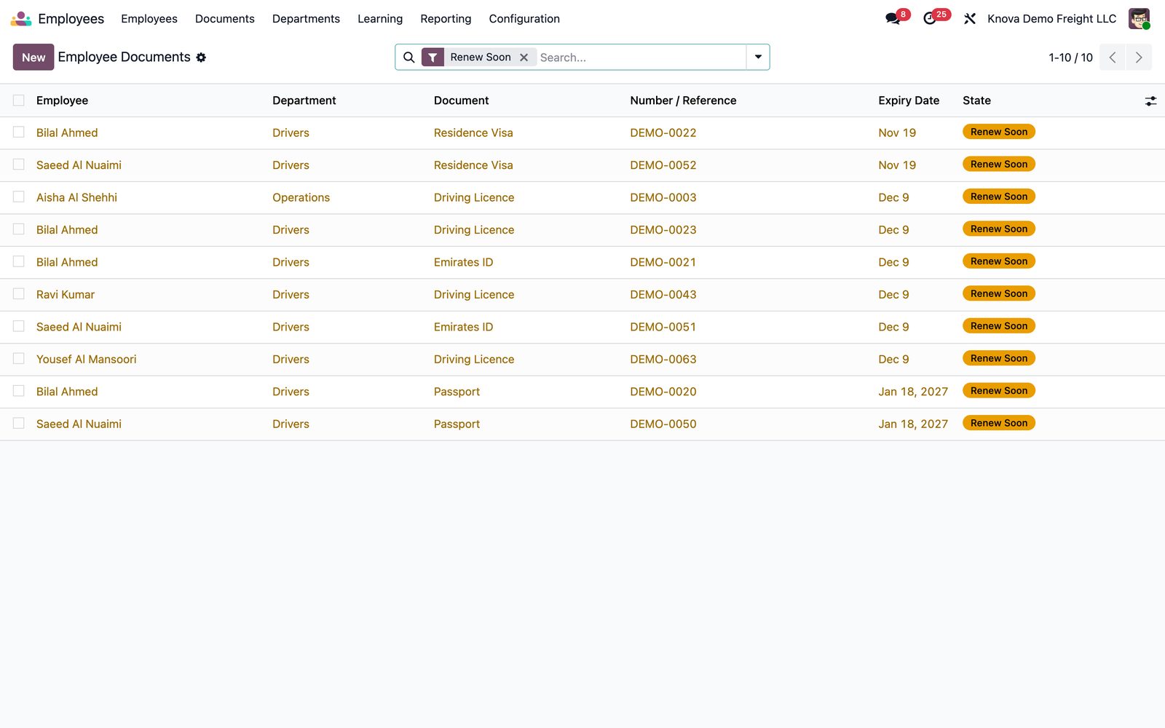Screen dimensions: 1165x728
Task: Go to next page of records
Action: pyautogui.click(x=1139, y=58)
